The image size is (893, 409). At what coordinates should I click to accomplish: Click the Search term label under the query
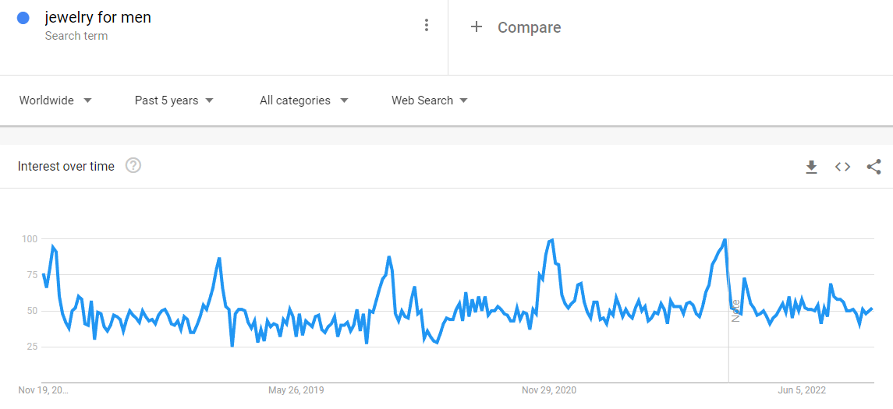tap(76, 36)
